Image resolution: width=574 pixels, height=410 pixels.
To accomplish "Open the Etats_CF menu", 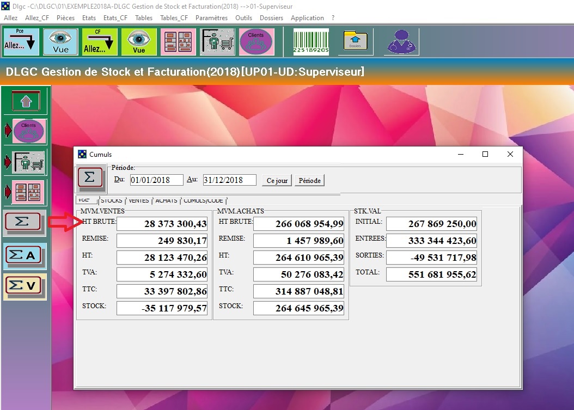I will click(115, 18).
